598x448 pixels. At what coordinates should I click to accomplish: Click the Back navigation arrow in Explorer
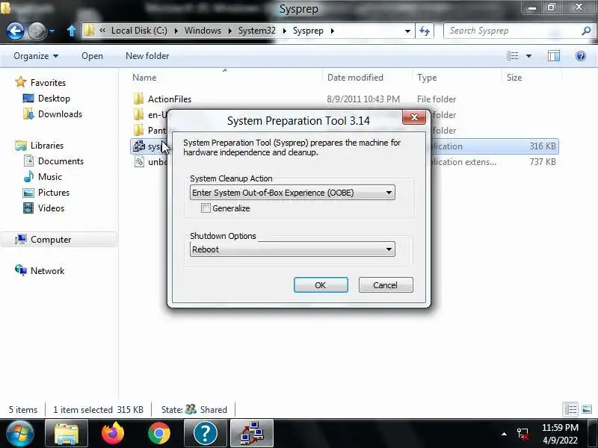point(15,31)
